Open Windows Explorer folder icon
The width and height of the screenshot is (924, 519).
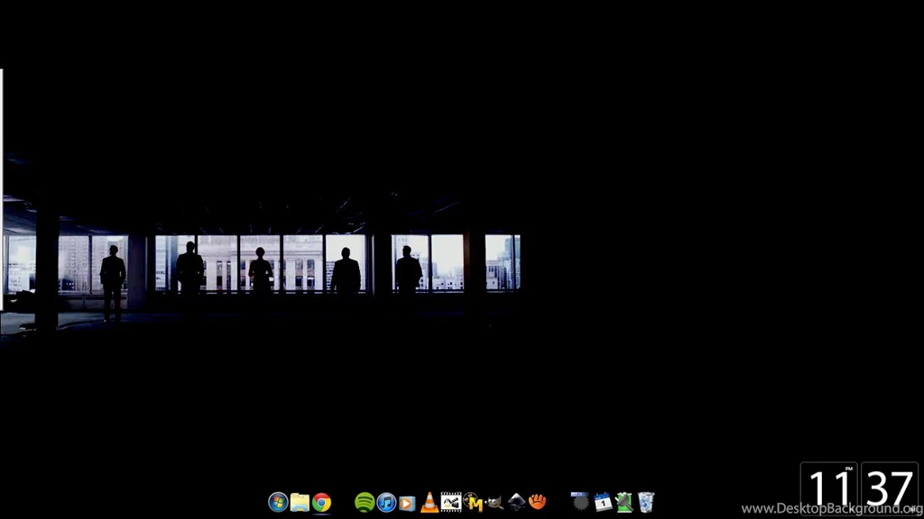click(300, 502)
